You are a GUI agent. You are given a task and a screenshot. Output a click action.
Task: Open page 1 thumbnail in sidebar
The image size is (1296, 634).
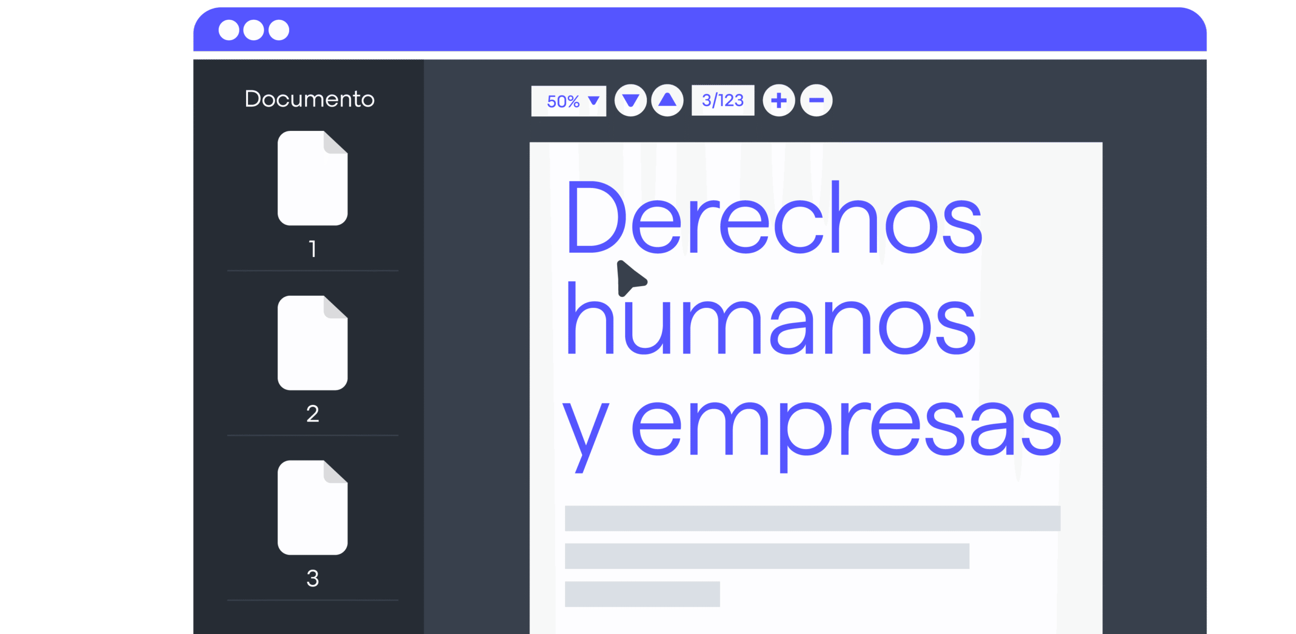(x=312, y=178)
